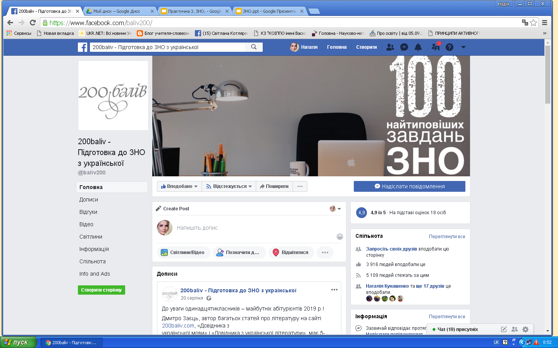558x348 pixels.
Task: Click chat new message compose icon
Action: click(504, 329)
